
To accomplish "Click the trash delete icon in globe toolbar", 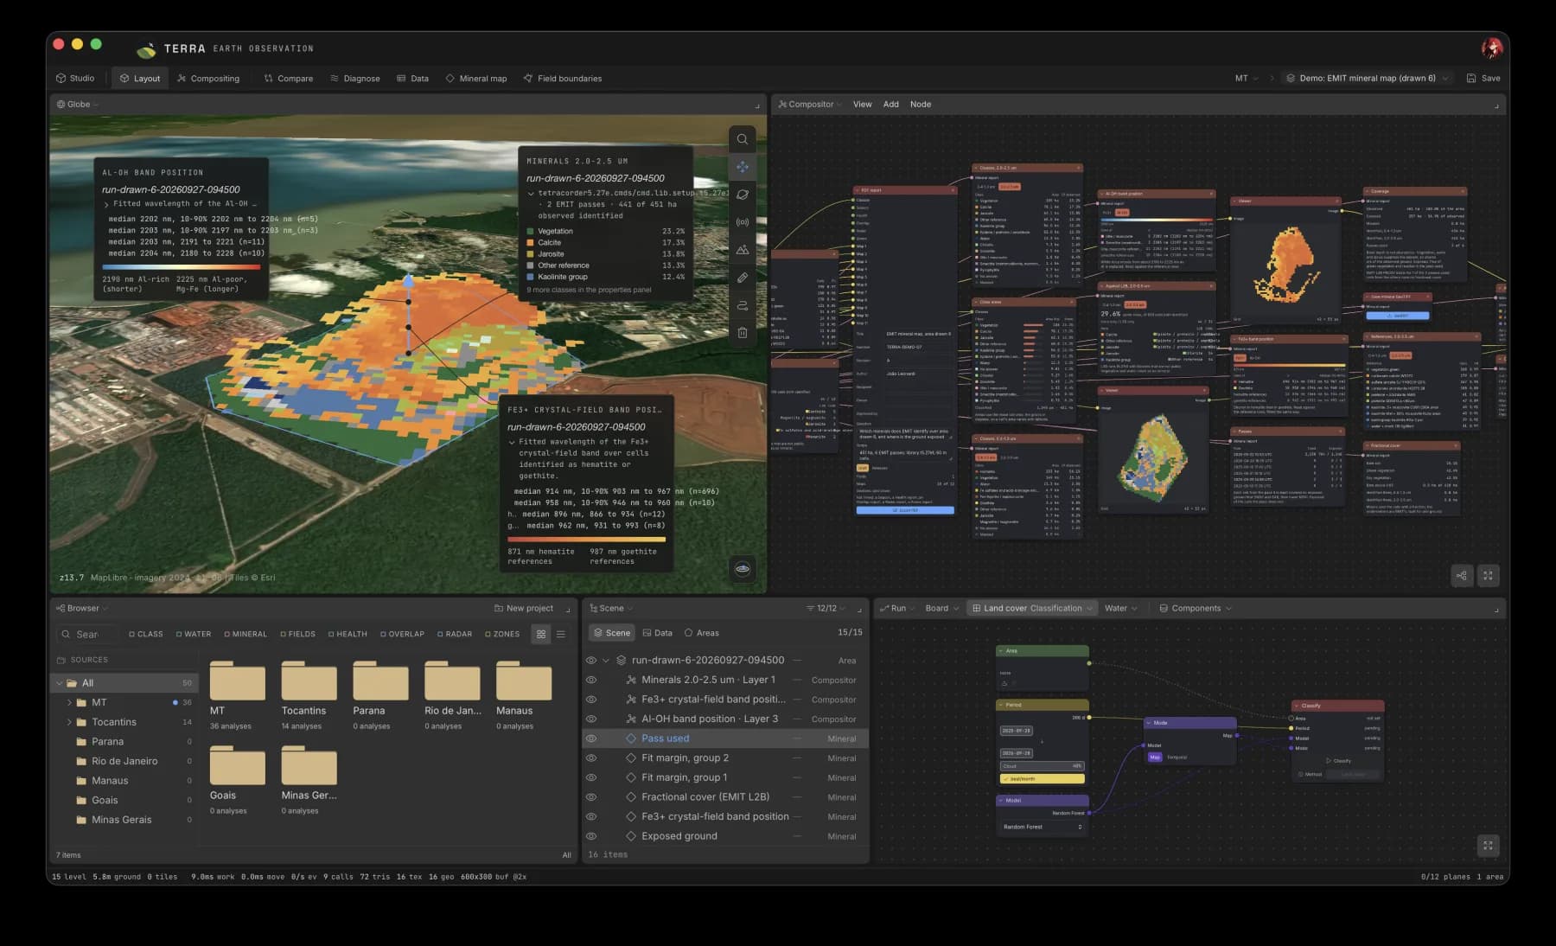I will pos(743,333).
